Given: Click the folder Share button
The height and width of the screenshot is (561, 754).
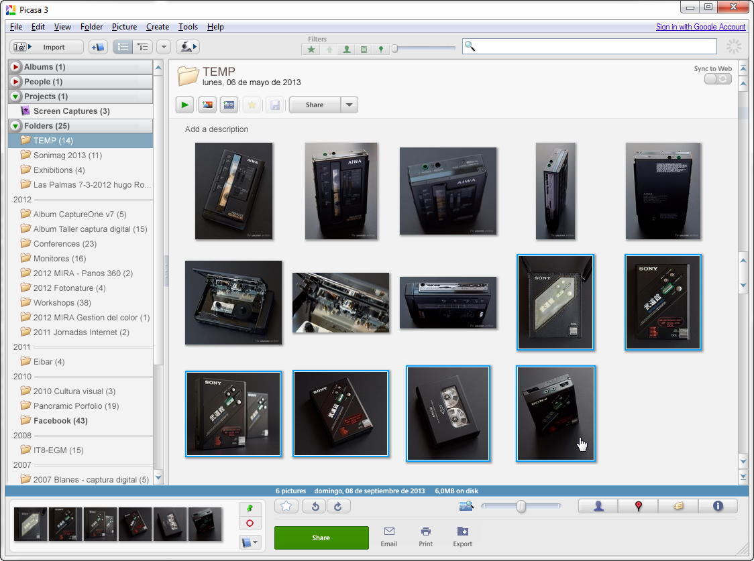Looking at the screenshot, I should click(315, 105).
